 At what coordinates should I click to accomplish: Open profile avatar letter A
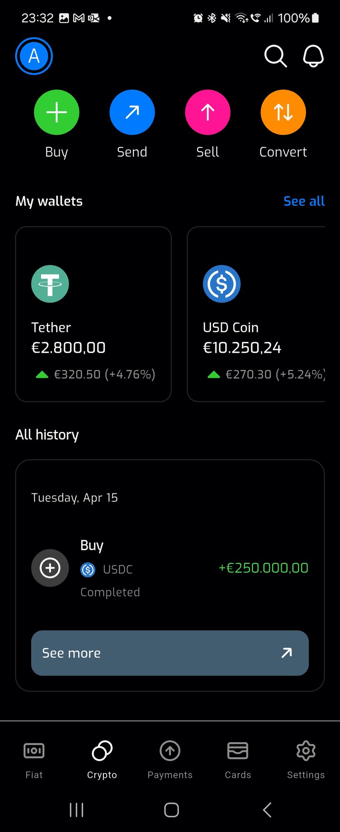34,56
